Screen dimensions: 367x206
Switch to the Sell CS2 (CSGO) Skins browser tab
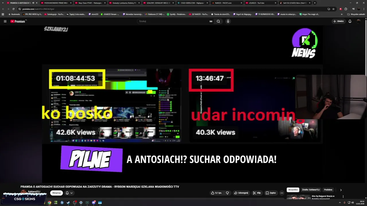pos(295,3)
